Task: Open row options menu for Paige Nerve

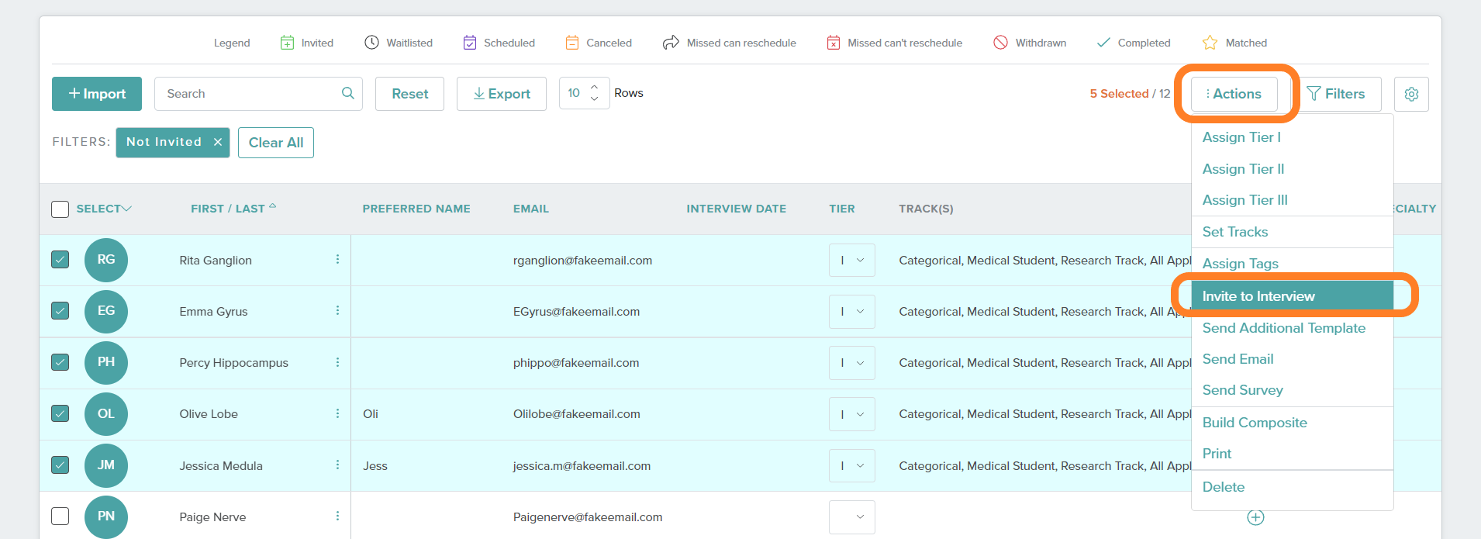Action: [x=337, y=516]
